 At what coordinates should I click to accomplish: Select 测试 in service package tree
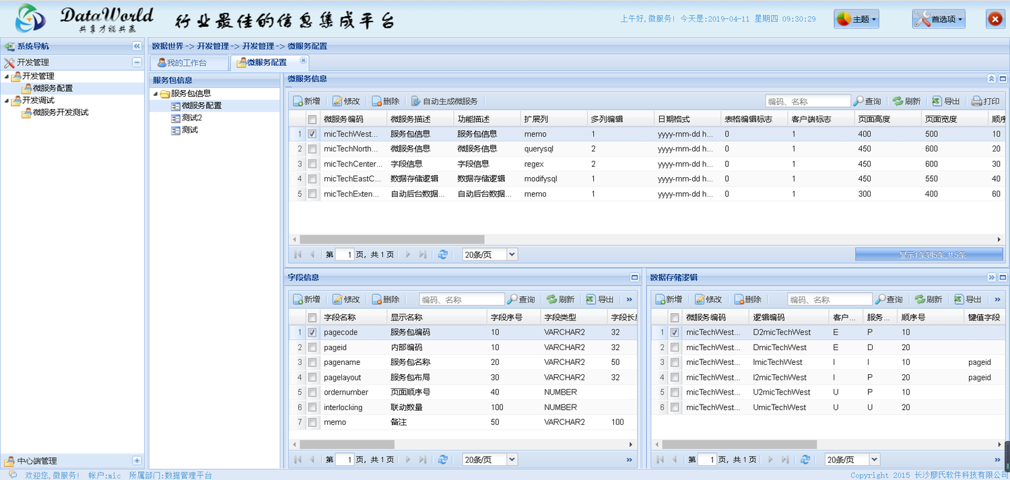190,130
